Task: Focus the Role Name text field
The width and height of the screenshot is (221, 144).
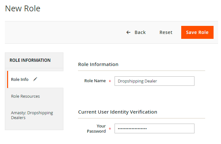Action: (x=154, y=81)
